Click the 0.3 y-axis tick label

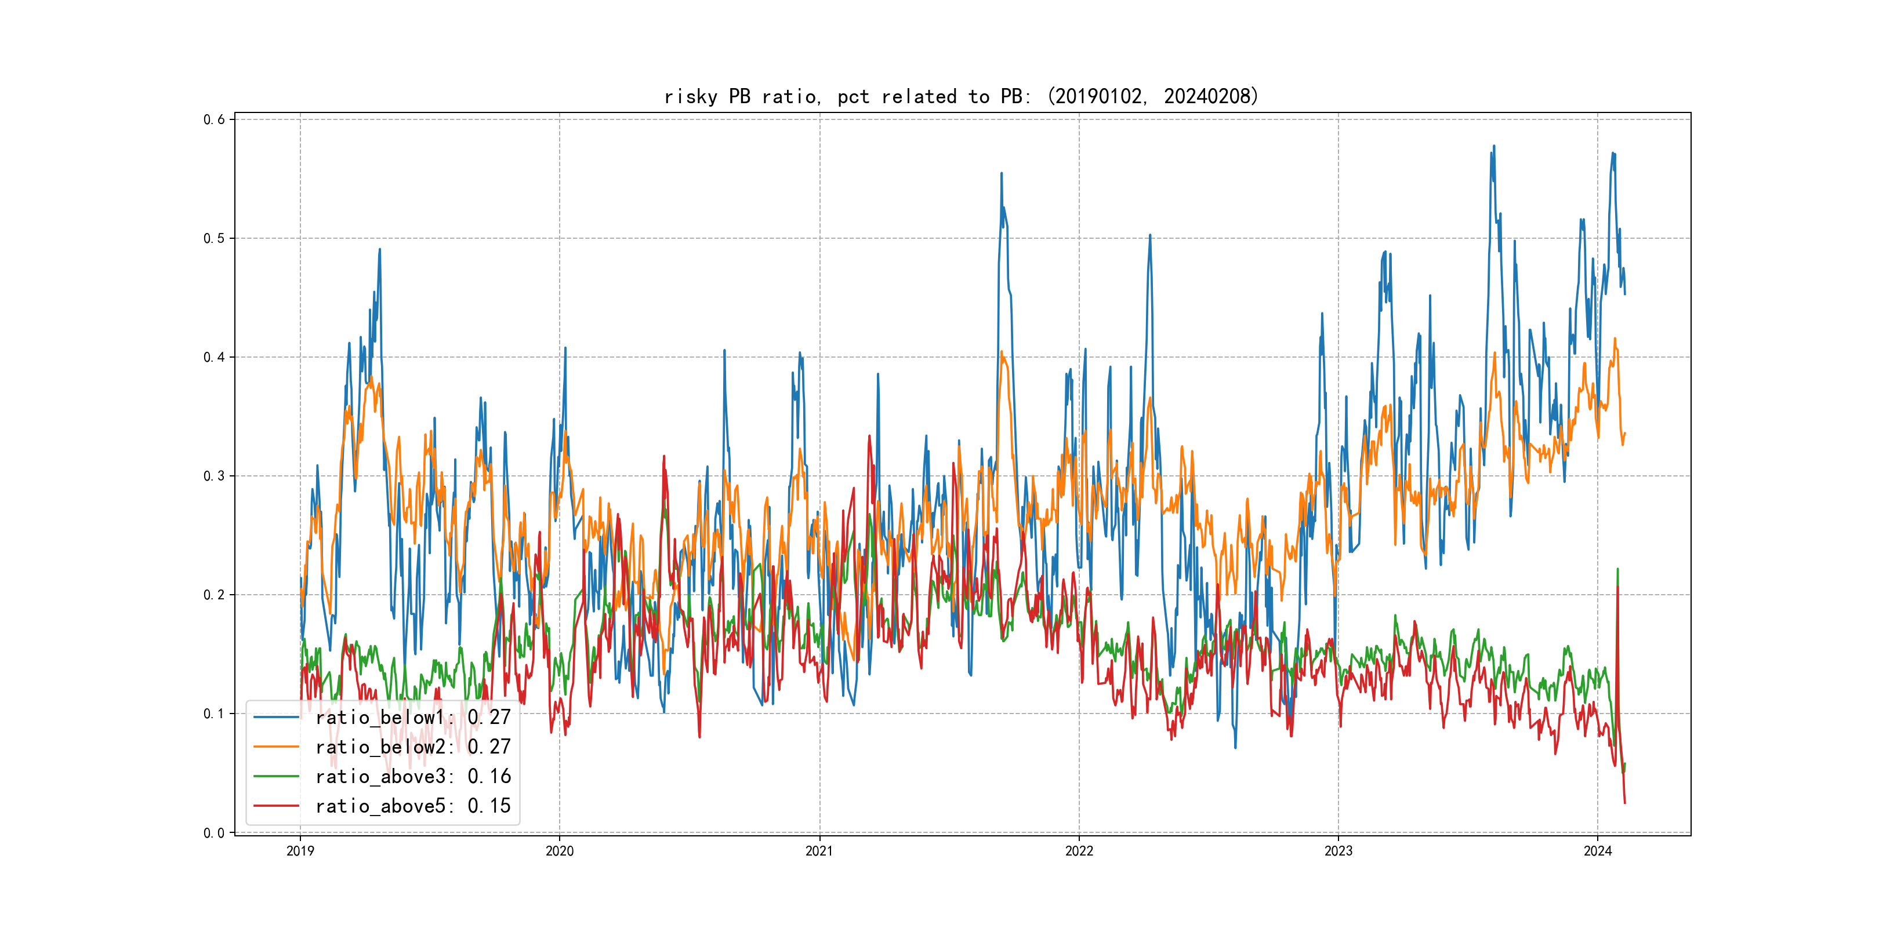(214, 476)
